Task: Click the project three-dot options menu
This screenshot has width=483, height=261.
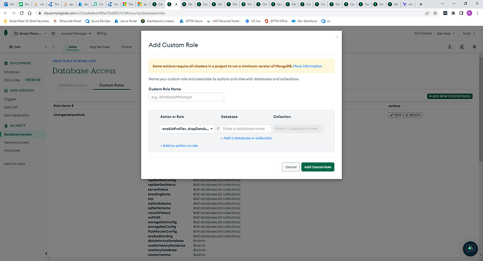Action: click(53, 47)
